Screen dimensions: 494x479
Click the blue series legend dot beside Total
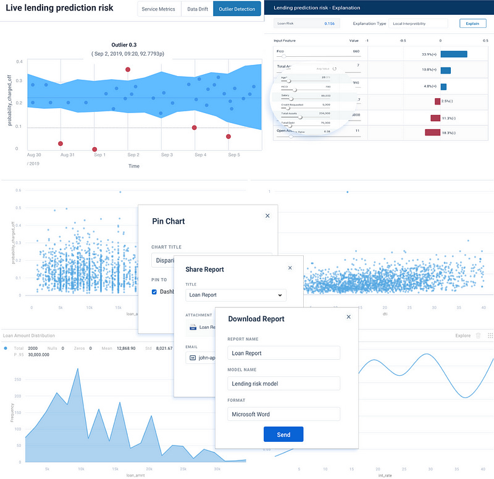coord(6,348)
